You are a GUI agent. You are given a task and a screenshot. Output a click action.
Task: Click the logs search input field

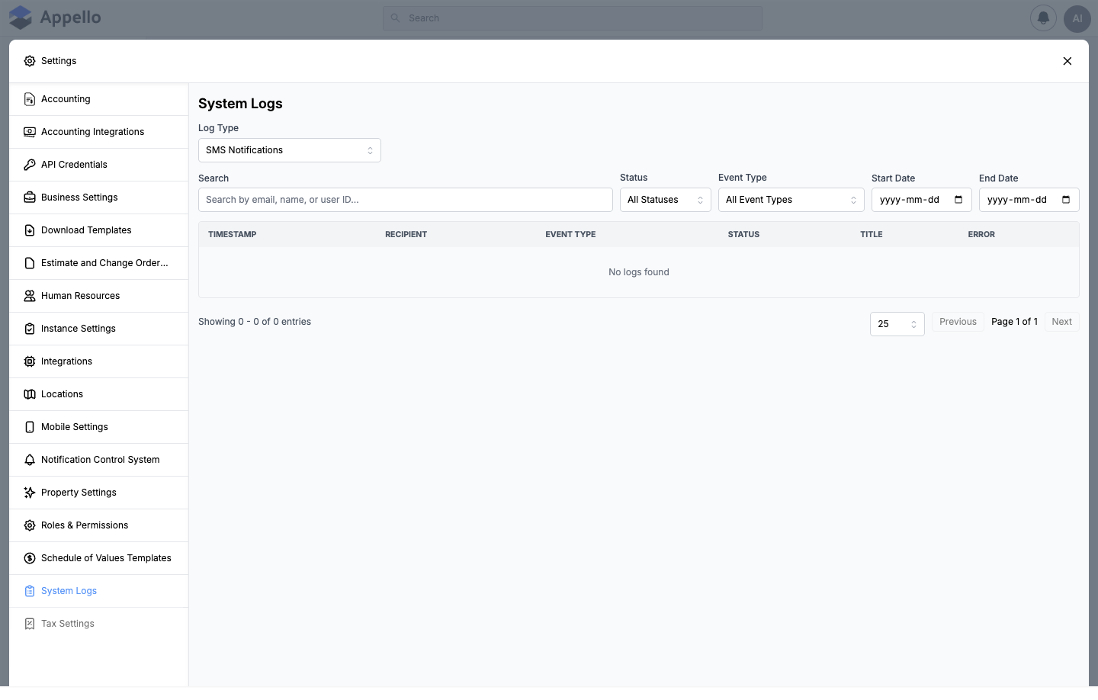(406, 200)
